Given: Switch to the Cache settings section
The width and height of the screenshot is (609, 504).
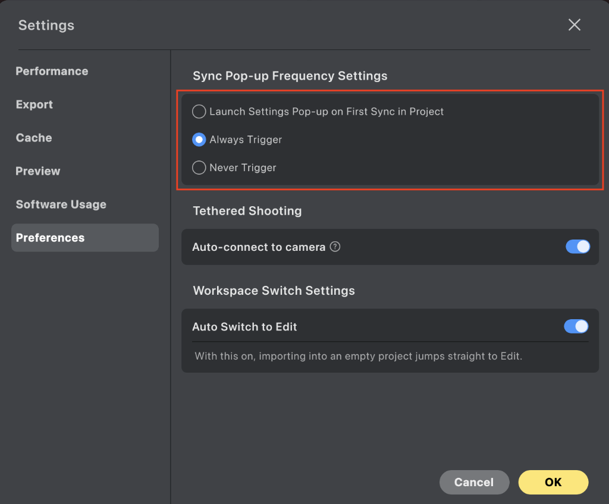Looking at the screenshot, I should [x=33, y=137].
